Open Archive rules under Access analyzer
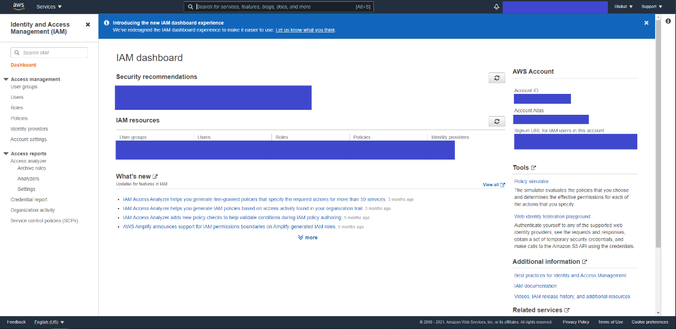Screen dimensions: 676x329 (x=32, y=168)
